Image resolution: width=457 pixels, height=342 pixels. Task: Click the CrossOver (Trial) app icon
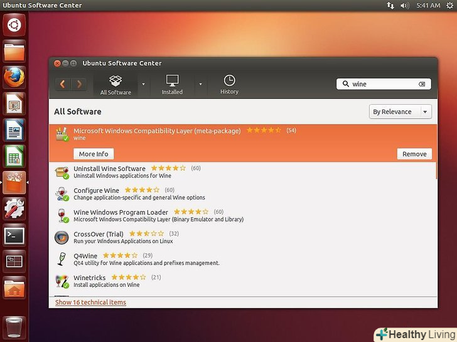[61, 237]
